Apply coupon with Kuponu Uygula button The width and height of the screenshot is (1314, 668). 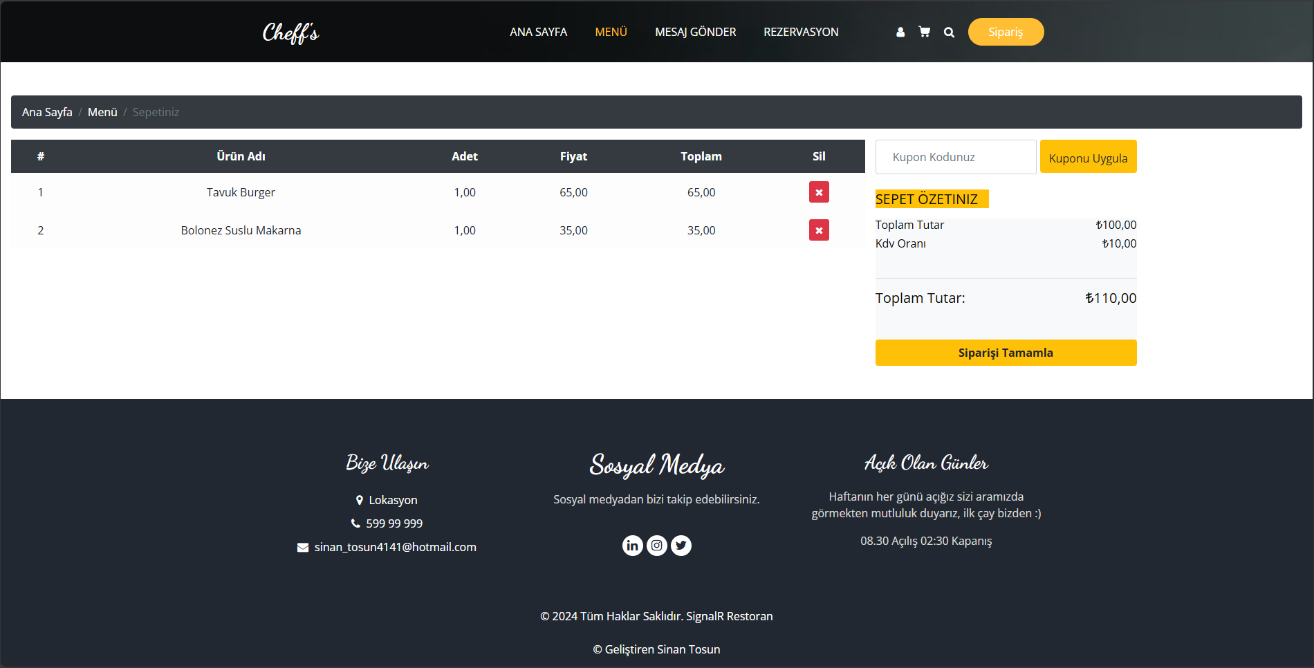1088,157
